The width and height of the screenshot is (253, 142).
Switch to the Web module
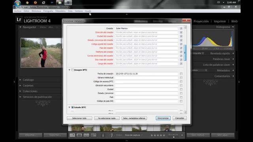pyautogui.click(x=234, y=21)
